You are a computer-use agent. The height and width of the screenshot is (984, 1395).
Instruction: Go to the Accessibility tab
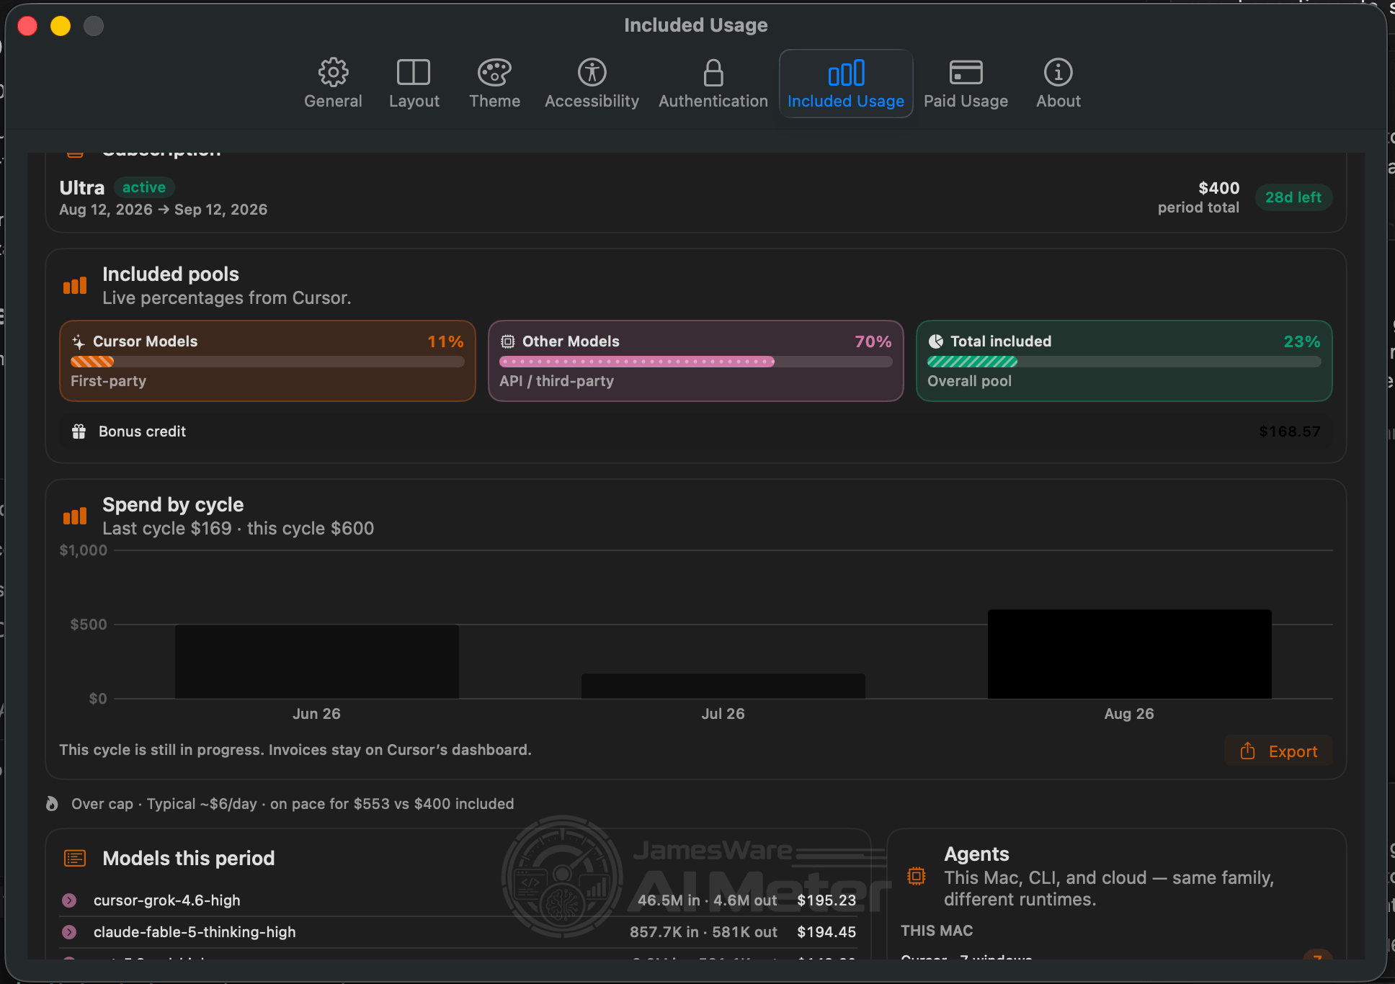pyautogui.click(x=592, y=84)
